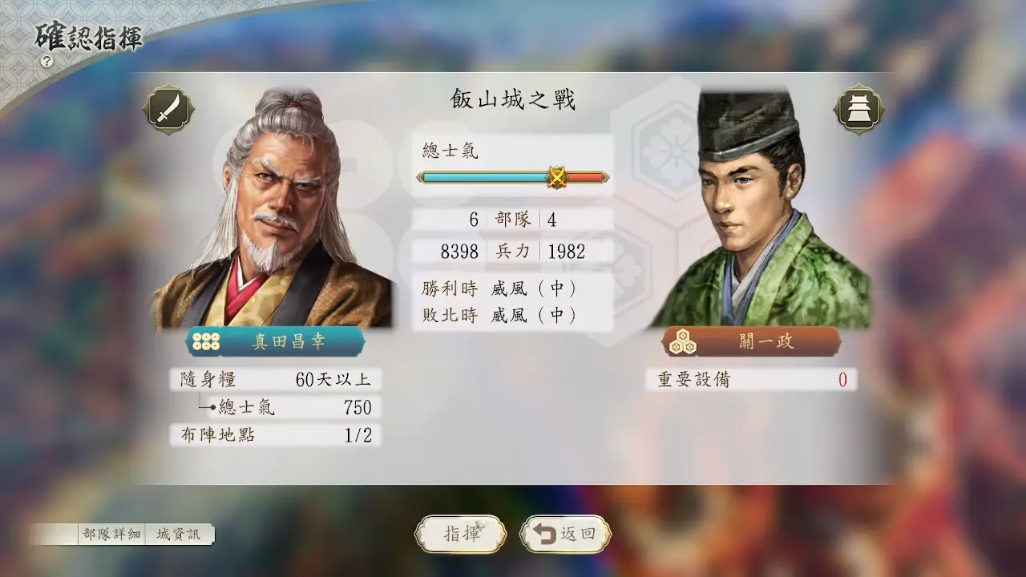Click the sword attacker icon
This screenshot has height=577, width=1026.
[x=168, y=109]
